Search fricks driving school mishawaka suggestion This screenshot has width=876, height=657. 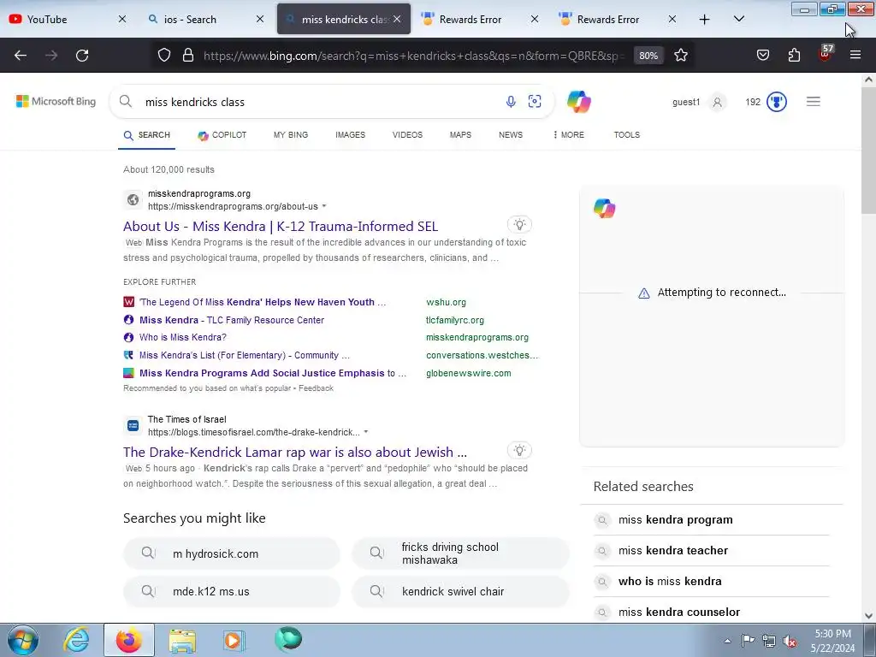460,553
